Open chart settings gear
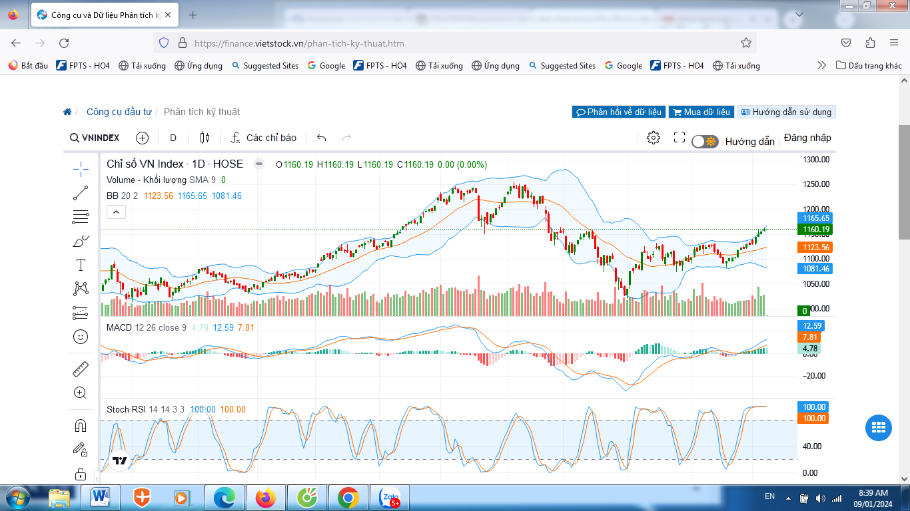 [x=654, y=138]
